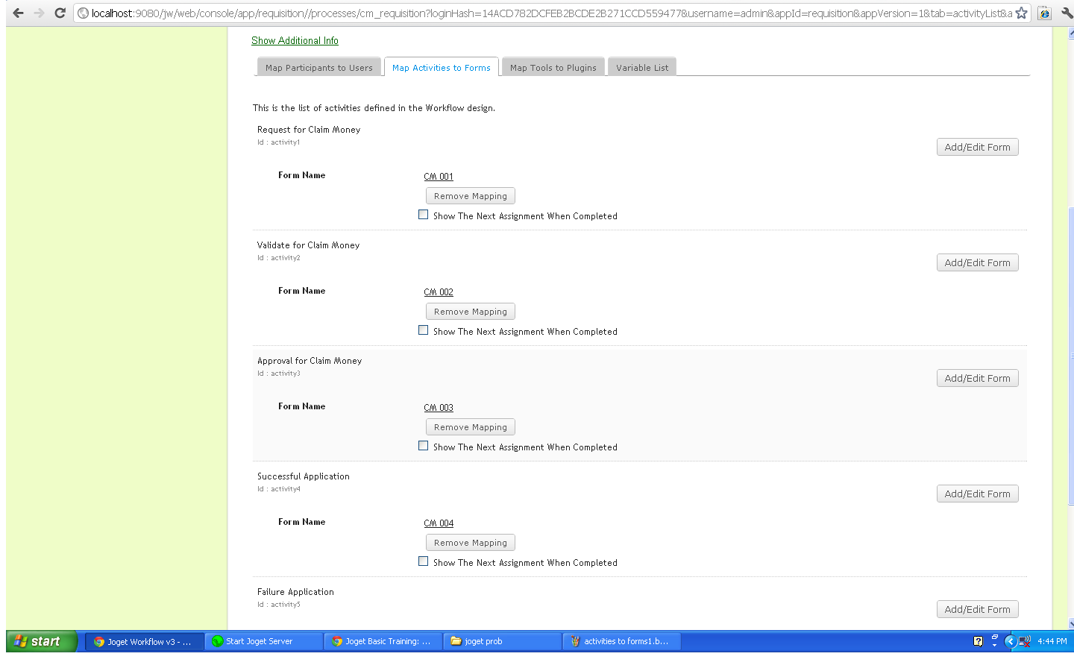
Task: Switch to Map Participants to Users tab
Action: pyautogui.click(x=319, y=67)
